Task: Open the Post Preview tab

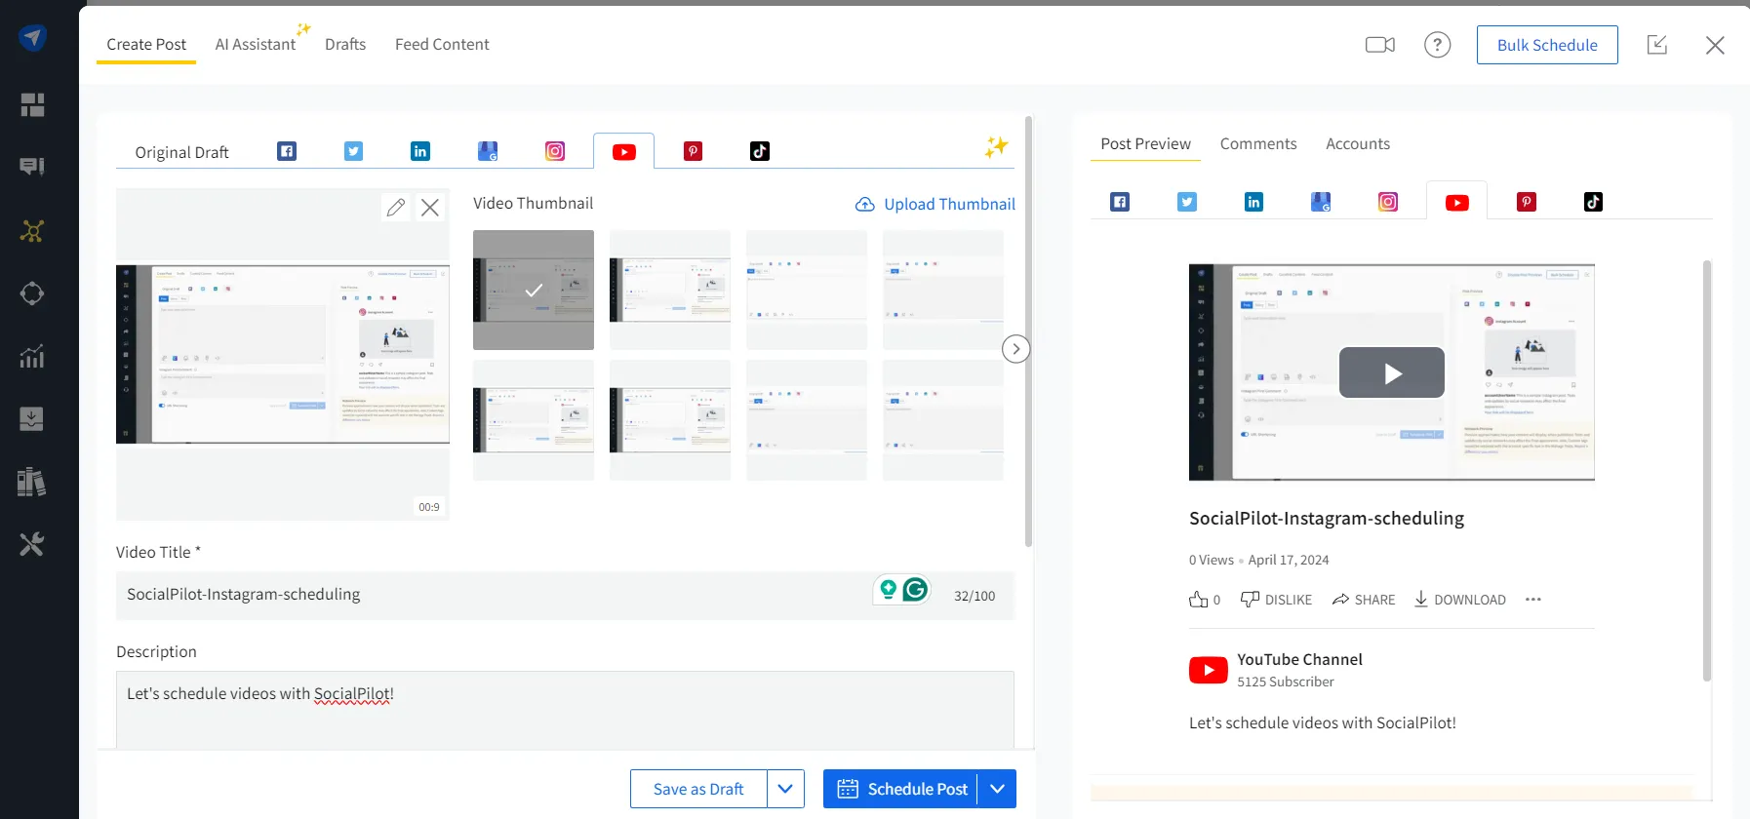Action: point(1145,144)
